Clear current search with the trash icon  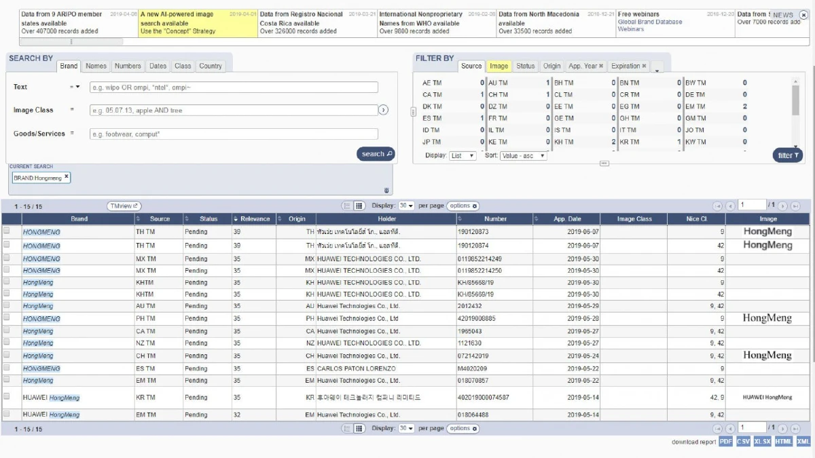coord(386,191)
